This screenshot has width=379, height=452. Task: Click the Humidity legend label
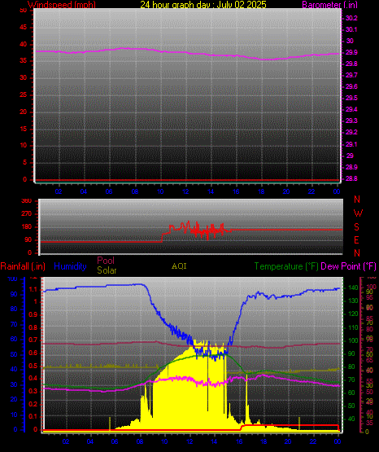[x=70, y=266]
